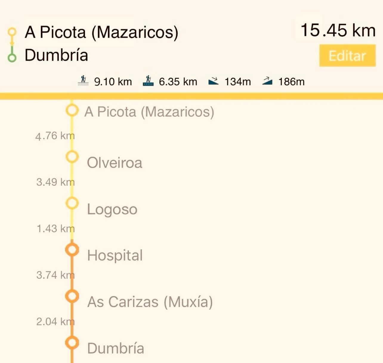Select the Olveiroa stop circle
This screenshot has width=383, height=363.
pos(72,157)
